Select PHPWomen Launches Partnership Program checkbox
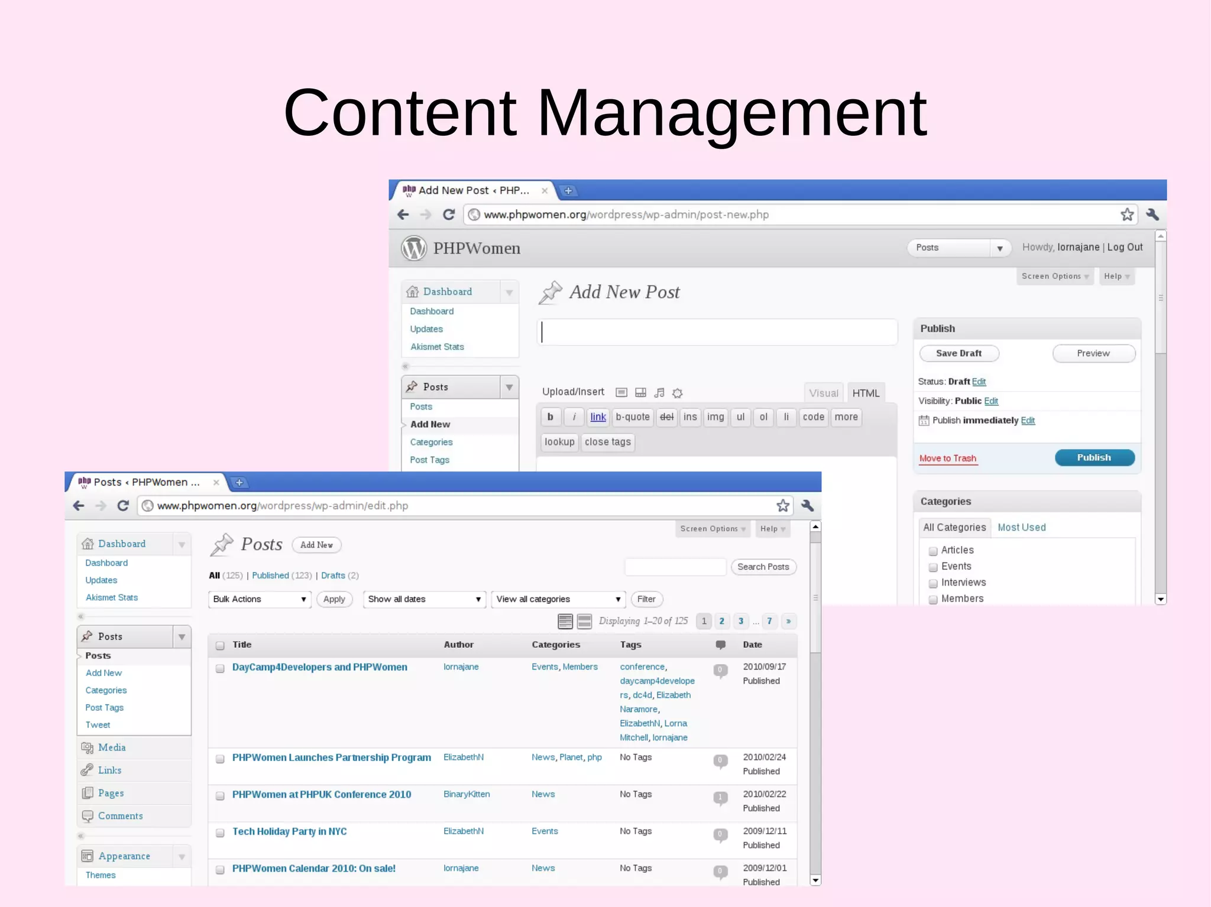This screenshot has height=907, width=1211. coord(220,759)
